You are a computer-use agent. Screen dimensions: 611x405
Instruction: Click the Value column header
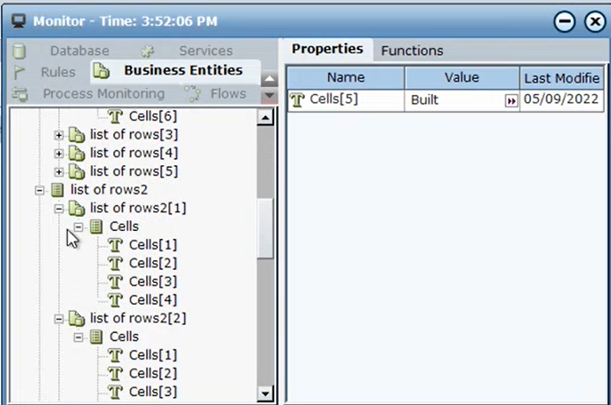(461, 78)
